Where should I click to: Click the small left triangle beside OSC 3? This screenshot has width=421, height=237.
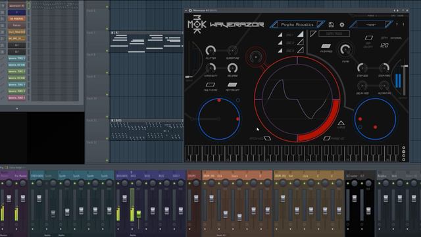280,50
